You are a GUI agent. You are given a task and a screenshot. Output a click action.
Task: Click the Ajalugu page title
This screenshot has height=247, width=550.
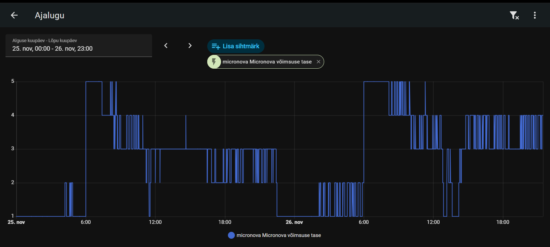pos(50,15)
